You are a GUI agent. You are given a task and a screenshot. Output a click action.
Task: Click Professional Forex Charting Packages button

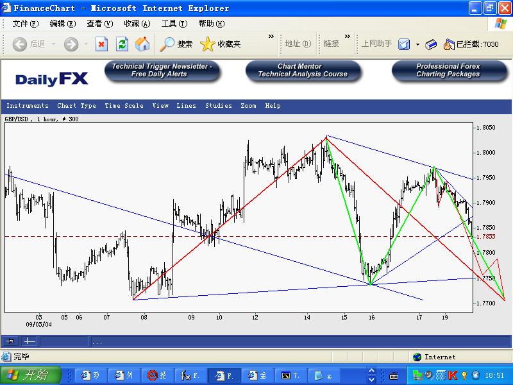[x=448, y=71]
